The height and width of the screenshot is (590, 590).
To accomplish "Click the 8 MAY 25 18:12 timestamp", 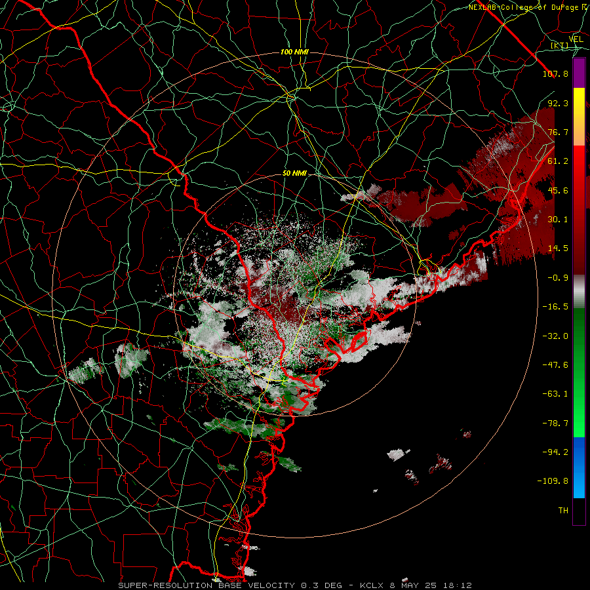I will 432,585.
